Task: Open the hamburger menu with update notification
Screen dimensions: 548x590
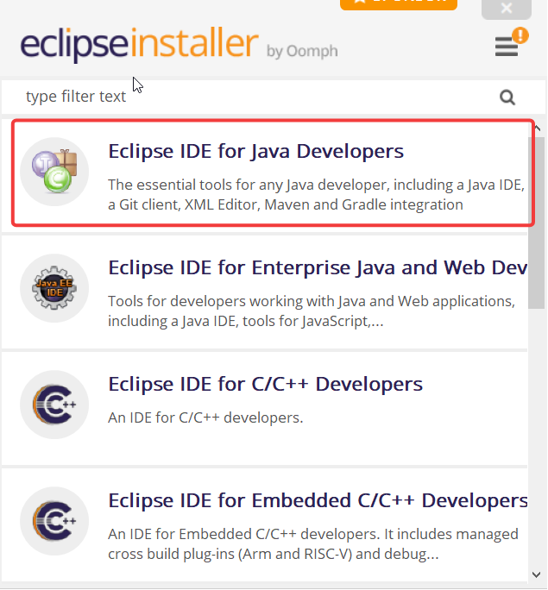Action: click(507, 47)
